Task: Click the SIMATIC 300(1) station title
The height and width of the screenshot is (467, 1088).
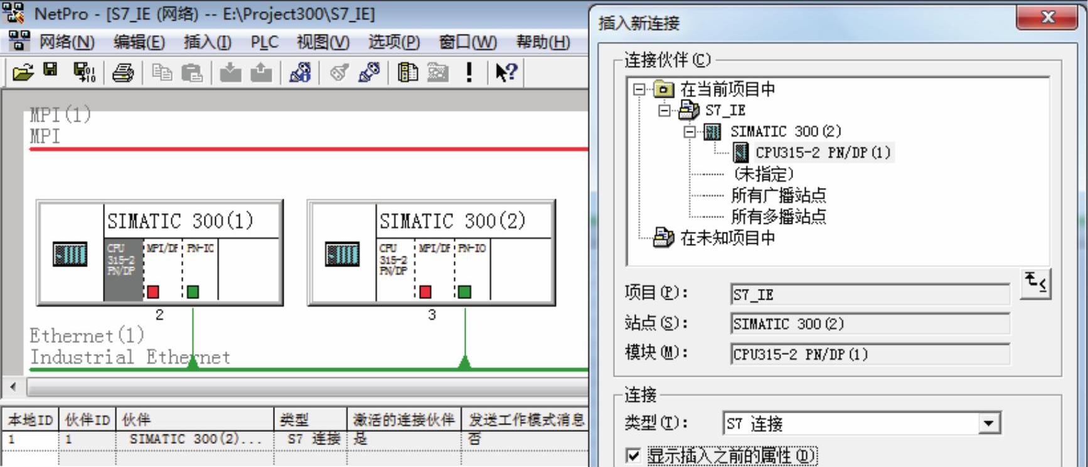Action: coord(180,221)
